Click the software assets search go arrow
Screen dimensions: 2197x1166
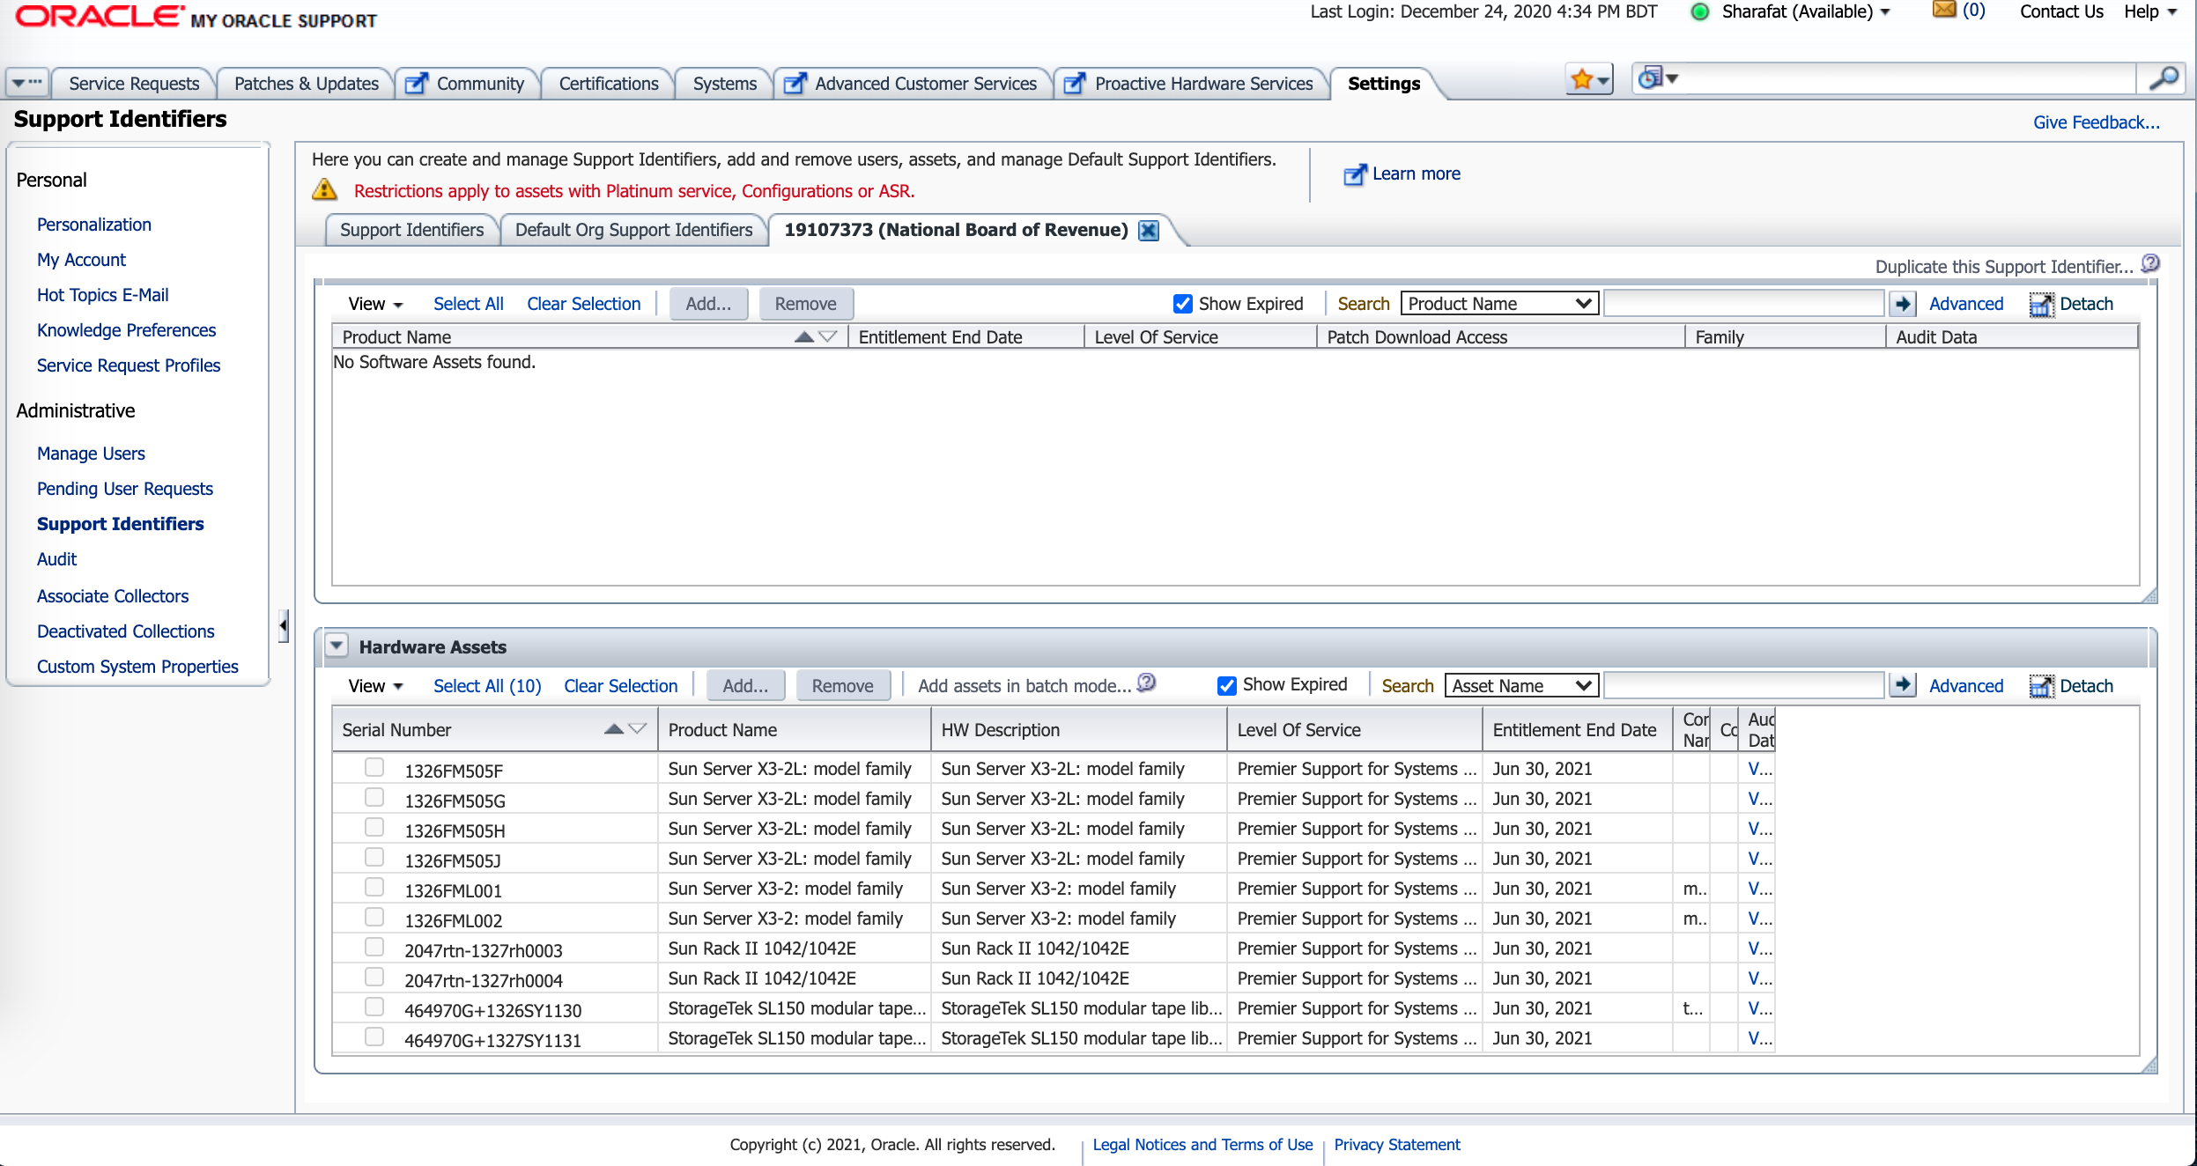coord(1902,304)
